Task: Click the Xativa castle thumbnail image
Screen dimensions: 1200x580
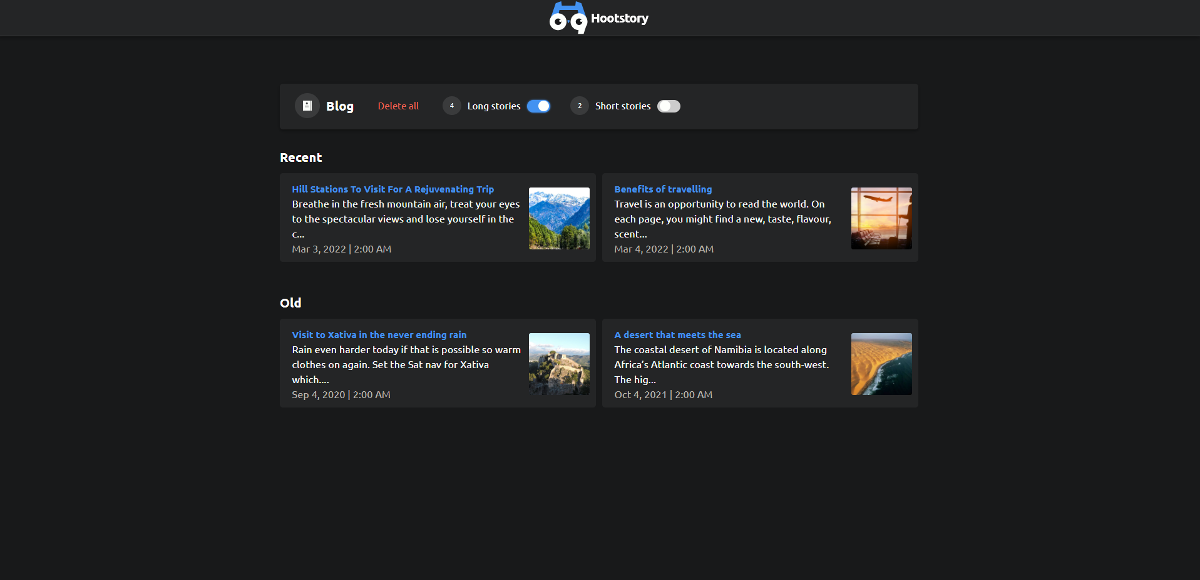Action: 558,364
